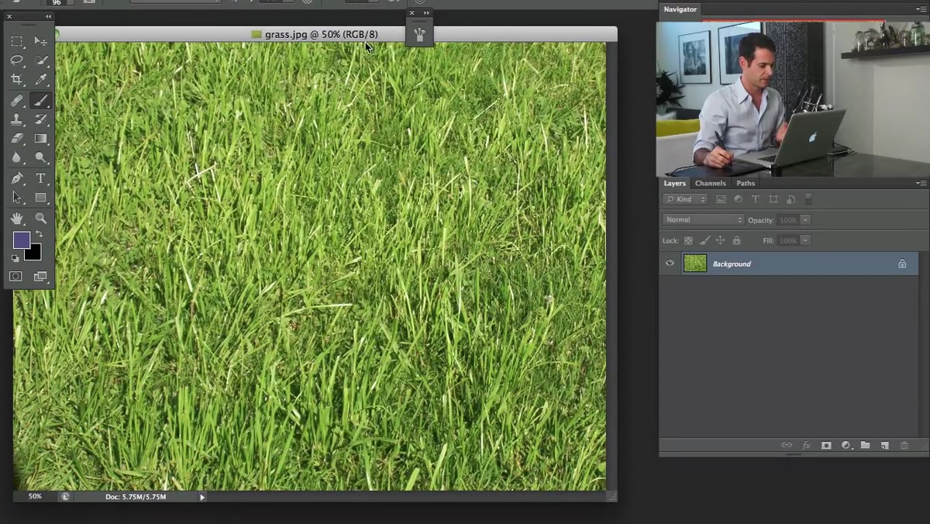Select the Hand tool
This screenshot has height=524, width=930.
pos(17,219)
